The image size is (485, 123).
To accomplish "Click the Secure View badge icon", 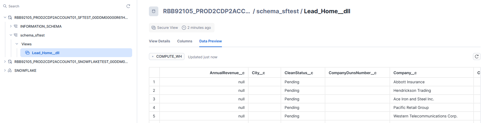I will 154,28.
